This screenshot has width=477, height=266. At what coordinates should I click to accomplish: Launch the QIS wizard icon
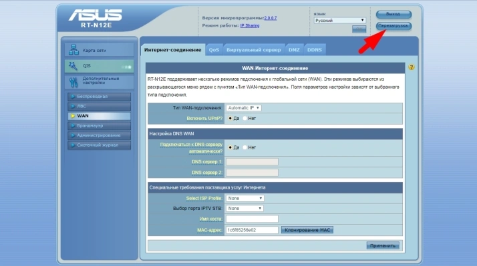(x=73, y=65)
